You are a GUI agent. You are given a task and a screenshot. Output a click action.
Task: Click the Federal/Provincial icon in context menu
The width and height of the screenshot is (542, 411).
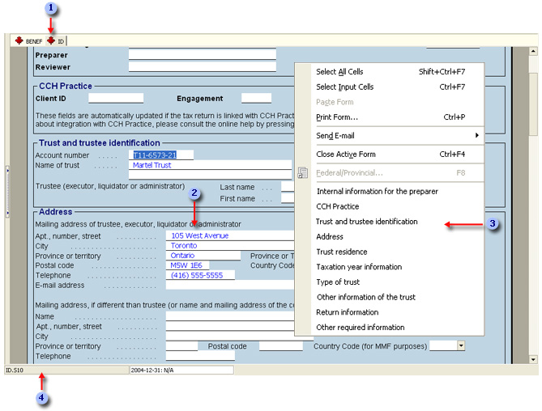303,172
